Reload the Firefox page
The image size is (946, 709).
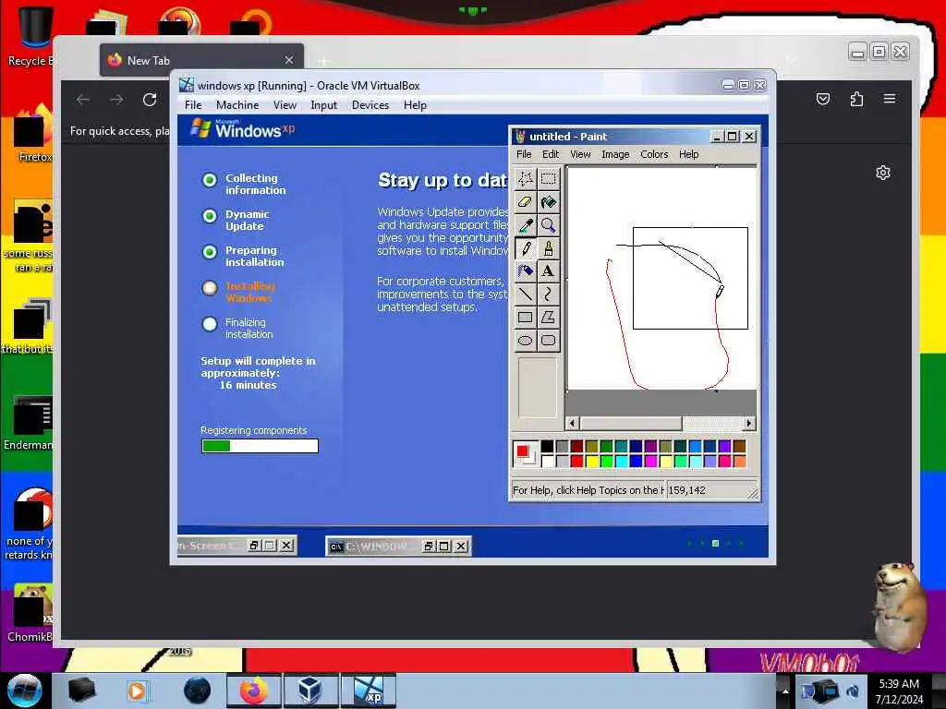[x=150, y=100]
